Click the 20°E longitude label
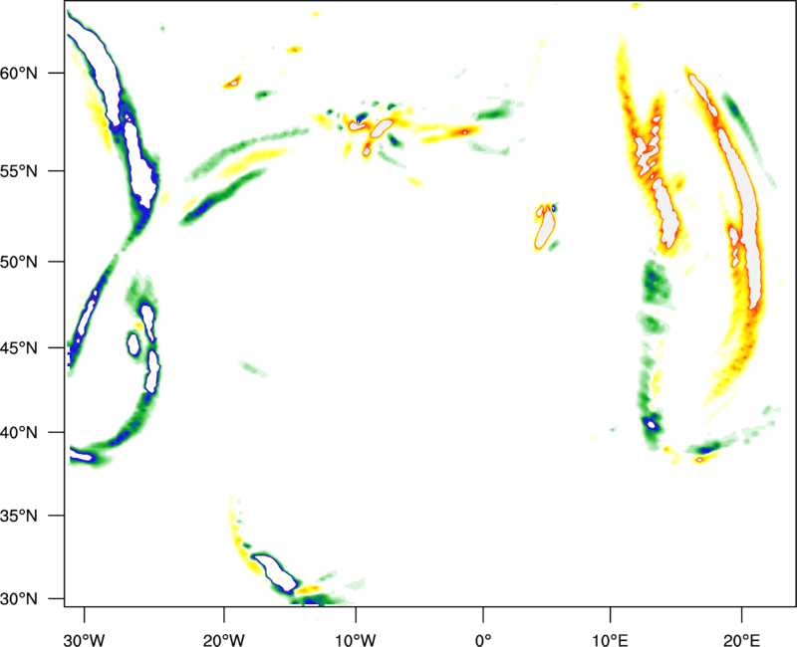The image size is (797, 647). pyautogui.click(x=741, y=640)
